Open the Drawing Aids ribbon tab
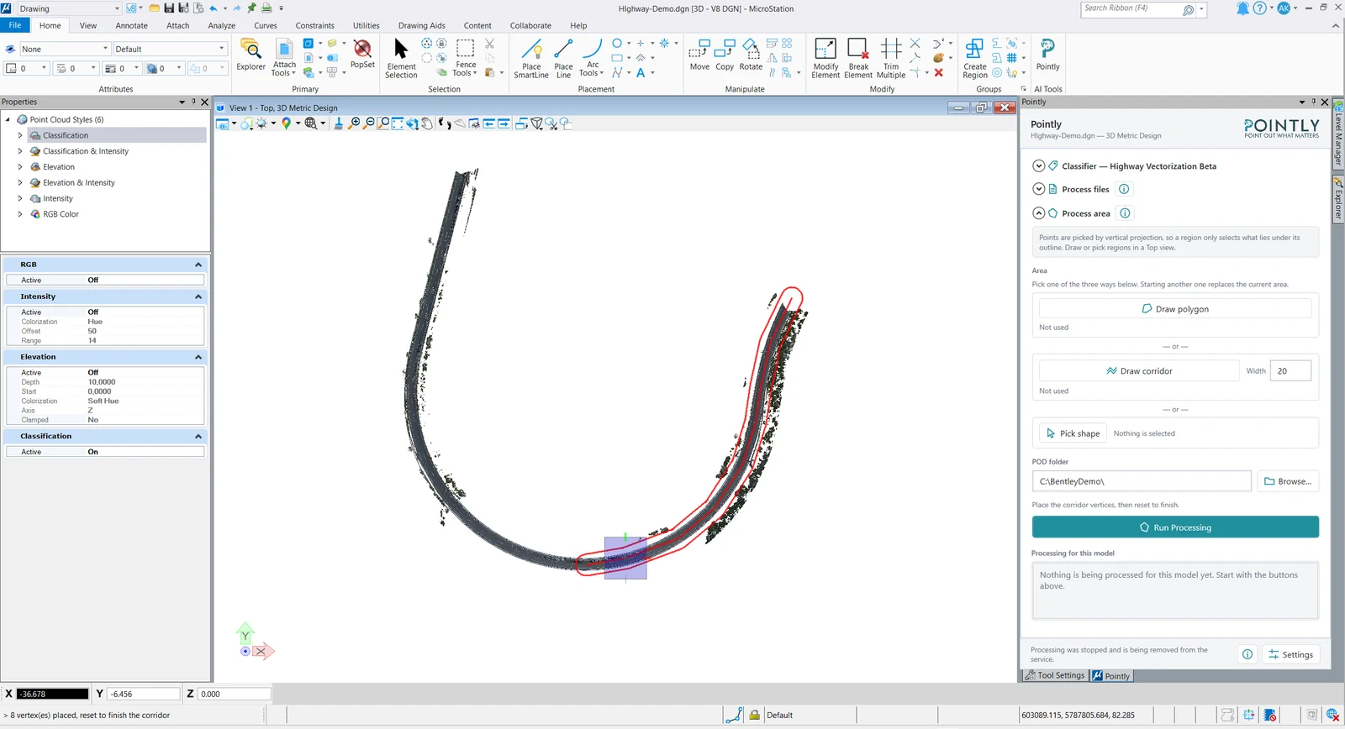Image resolution: width=1345 pixels, height=729 pixels. pos(422,25)
